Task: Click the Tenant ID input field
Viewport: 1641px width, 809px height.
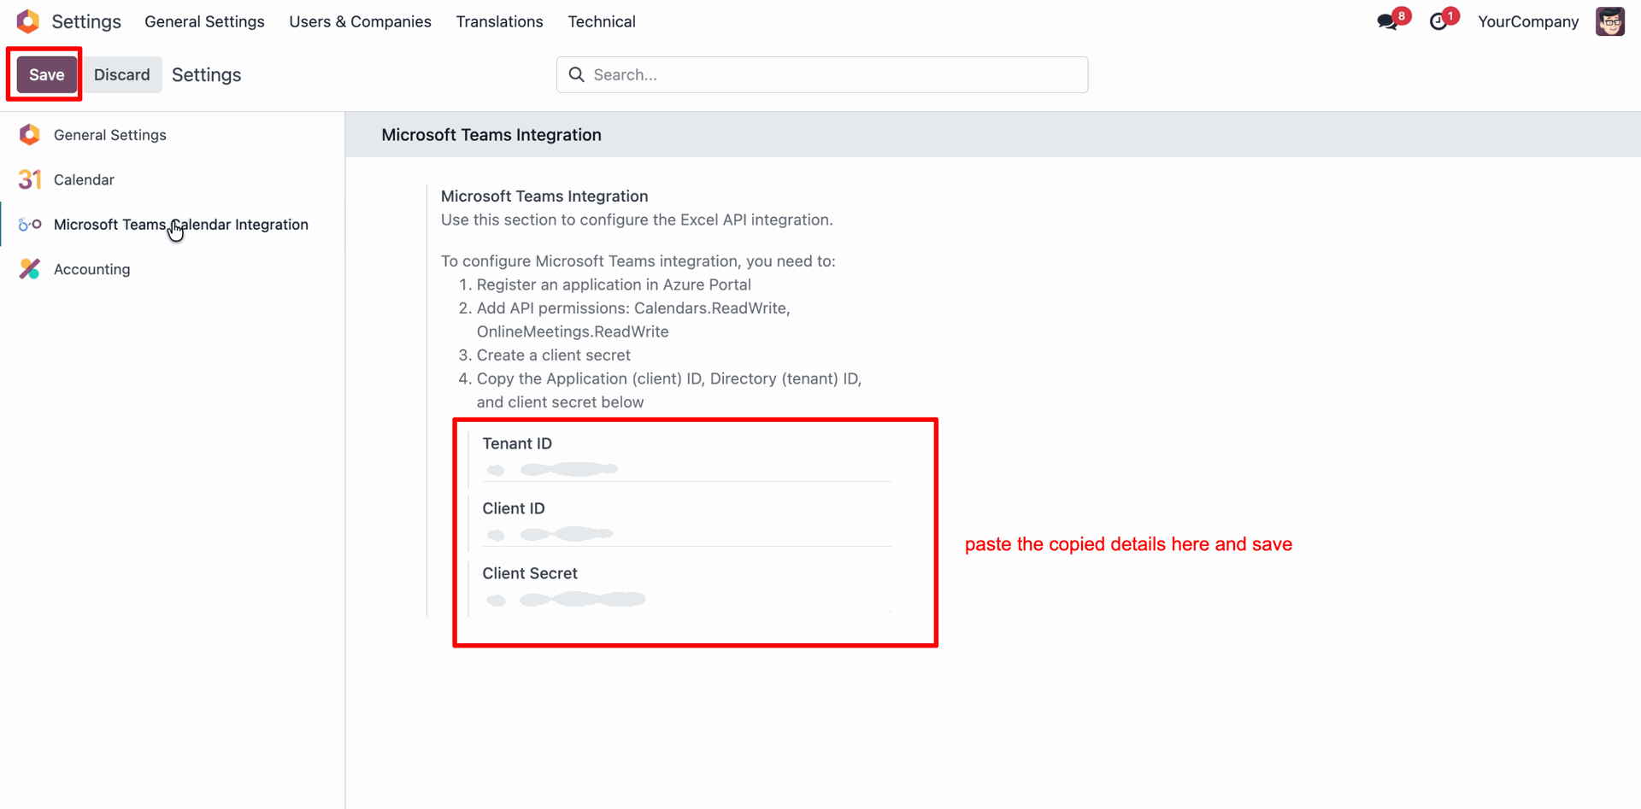Action: tap(687, 469)
